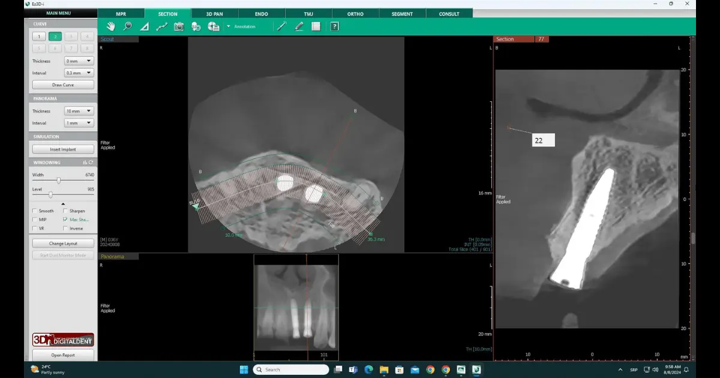Click the Insert Implant button

tap(63, 149)
